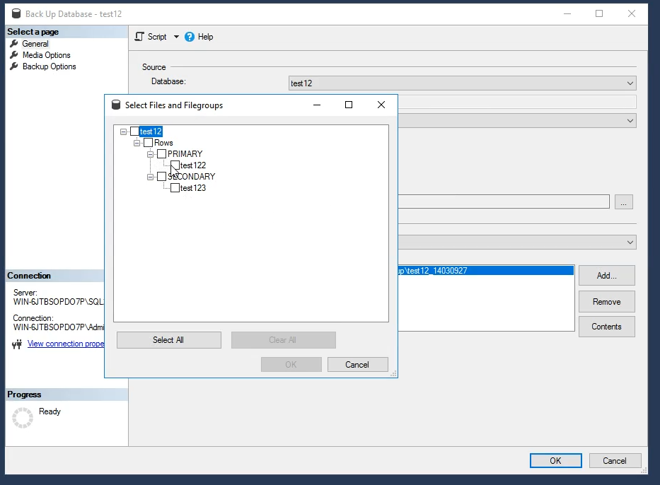Minimize the Select Files and Filegroups dialog
This screenshot has width=660, height=485.
(x=317, y=105)
